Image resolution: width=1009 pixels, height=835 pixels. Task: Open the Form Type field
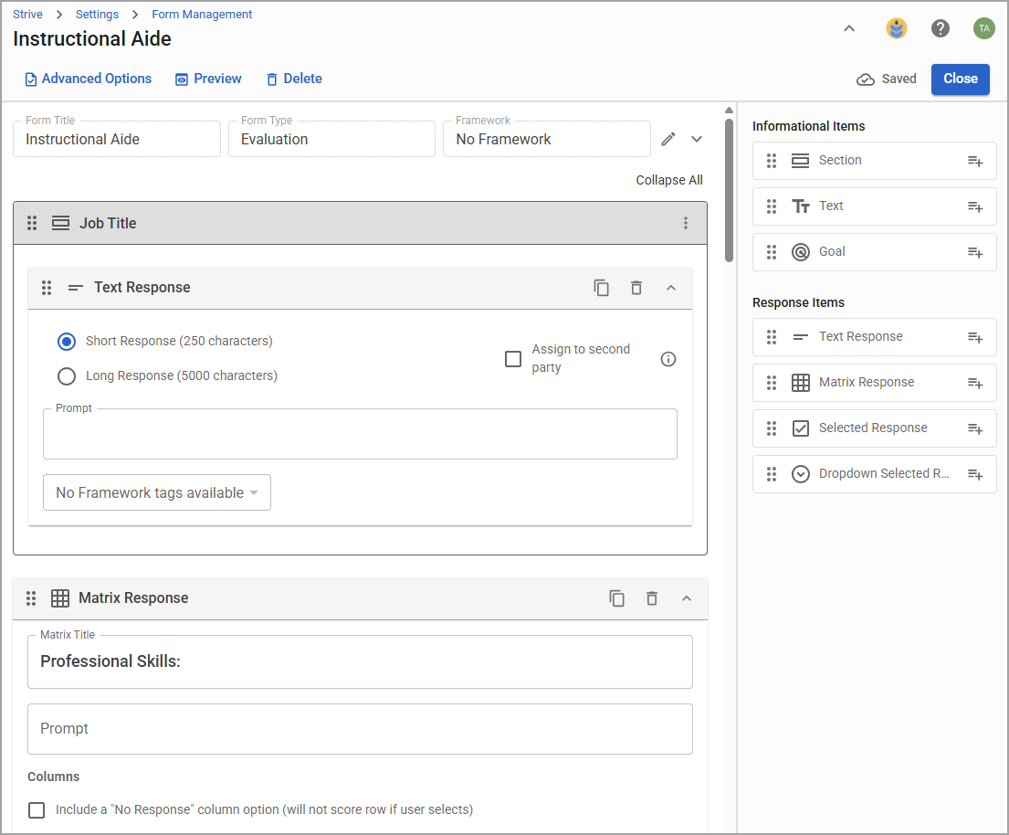click(331, 139)
